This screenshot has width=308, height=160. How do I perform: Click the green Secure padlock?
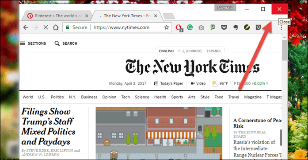click(x=68, y=27)
